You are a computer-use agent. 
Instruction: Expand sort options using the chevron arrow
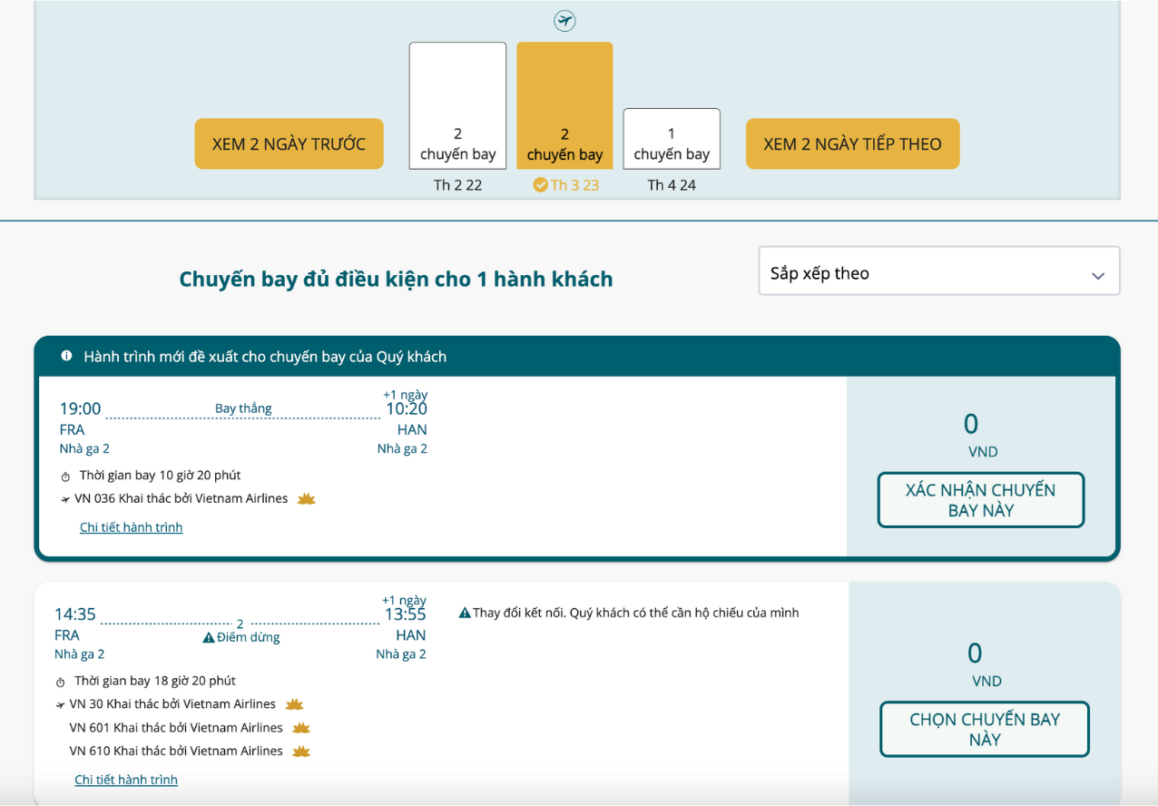point(1098,275)
